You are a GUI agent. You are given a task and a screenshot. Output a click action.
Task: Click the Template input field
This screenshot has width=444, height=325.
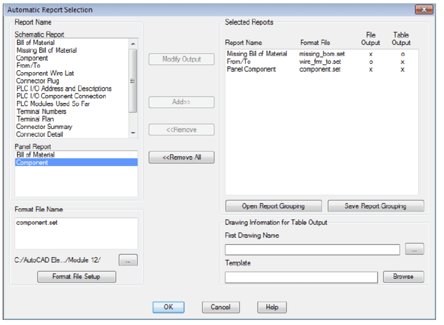(301, 277)
